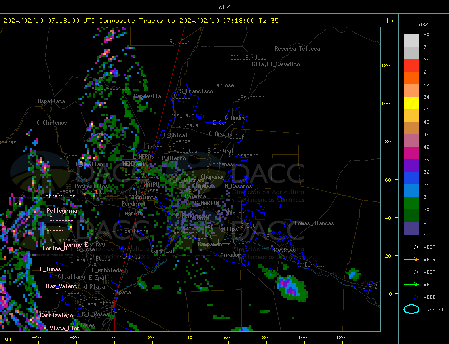
Task: Click the Mirador map label
Action: 230,255
